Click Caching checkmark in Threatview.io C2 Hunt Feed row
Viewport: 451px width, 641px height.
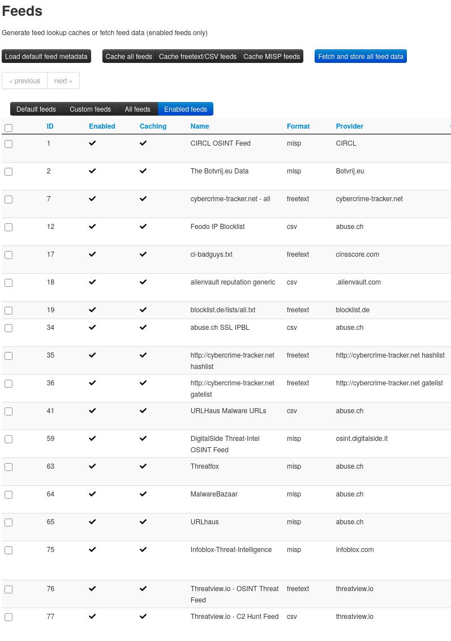[x=143, y=617]
